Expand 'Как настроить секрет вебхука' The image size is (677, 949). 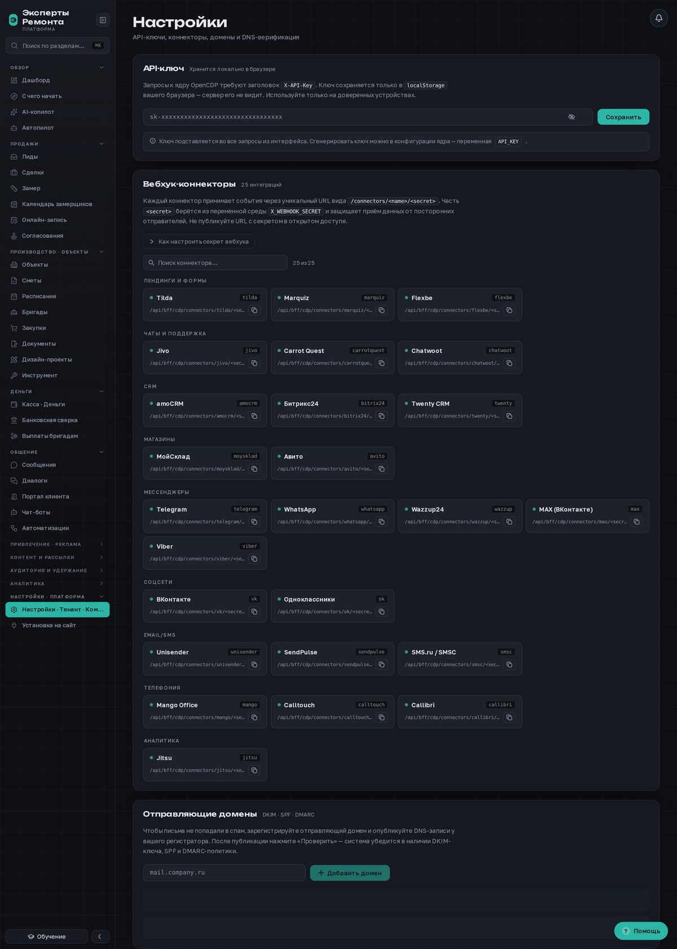[199, 241]
